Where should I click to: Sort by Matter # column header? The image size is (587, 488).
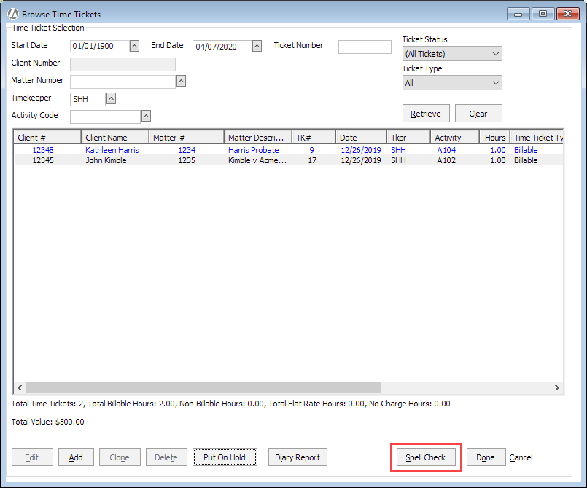187,137
